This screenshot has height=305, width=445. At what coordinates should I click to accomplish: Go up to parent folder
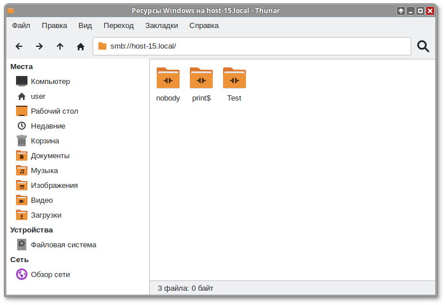point(60,46)
